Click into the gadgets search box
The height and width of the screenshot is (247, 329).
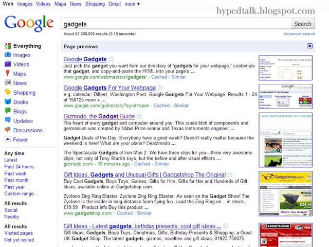pyautogui.click(x=176, y=24)
